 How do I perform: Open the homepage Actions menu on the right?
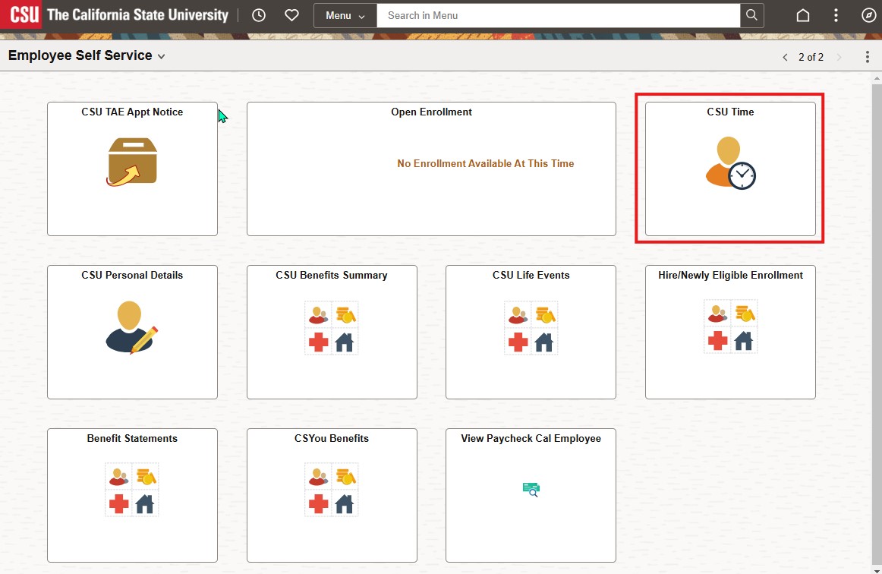pyautogui.click(x=867, y=56)
